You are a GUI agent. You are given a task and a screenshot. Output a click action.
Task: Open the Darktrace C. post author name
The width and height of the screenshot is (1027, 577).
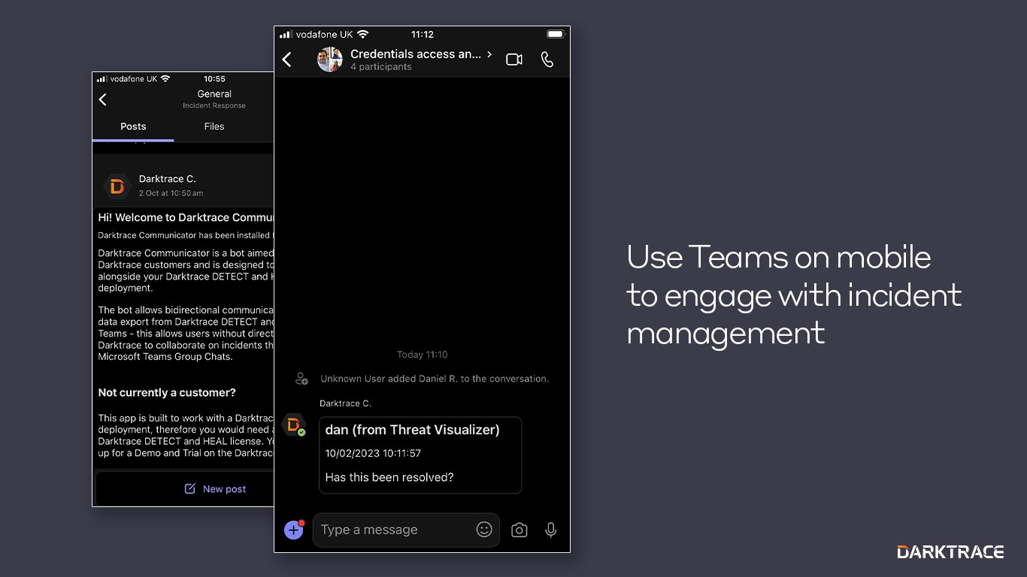point(168,179)
